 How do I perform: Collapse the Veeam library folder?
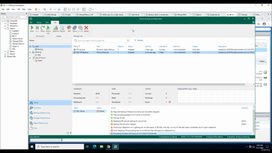pos(5,28)
